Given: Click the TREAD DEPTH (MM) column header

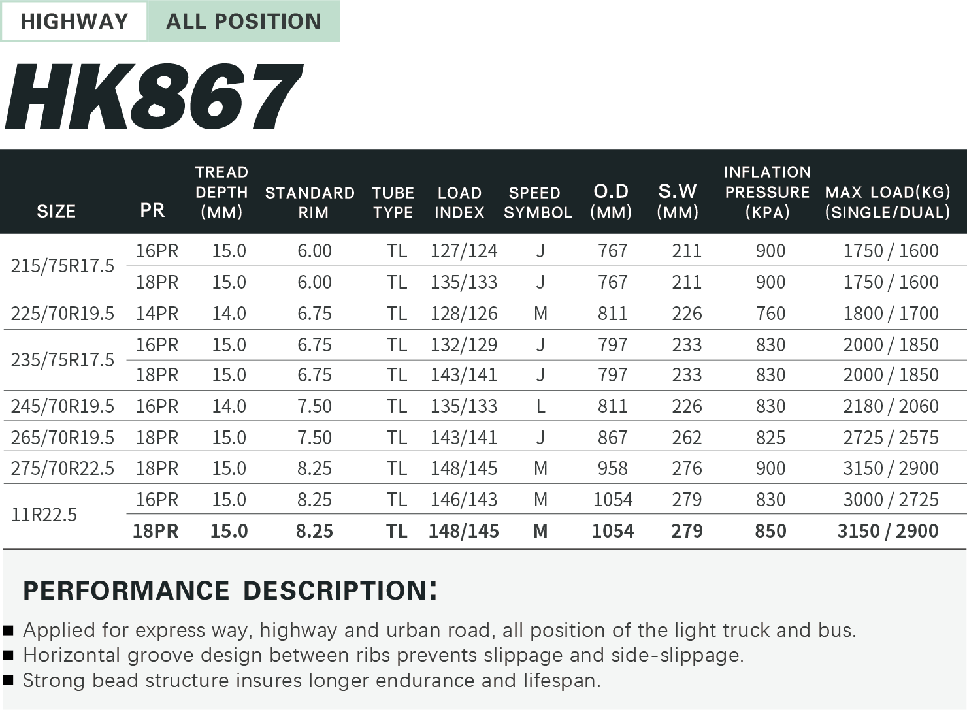Looking at the screenshot, I should [x=221, y=192].
